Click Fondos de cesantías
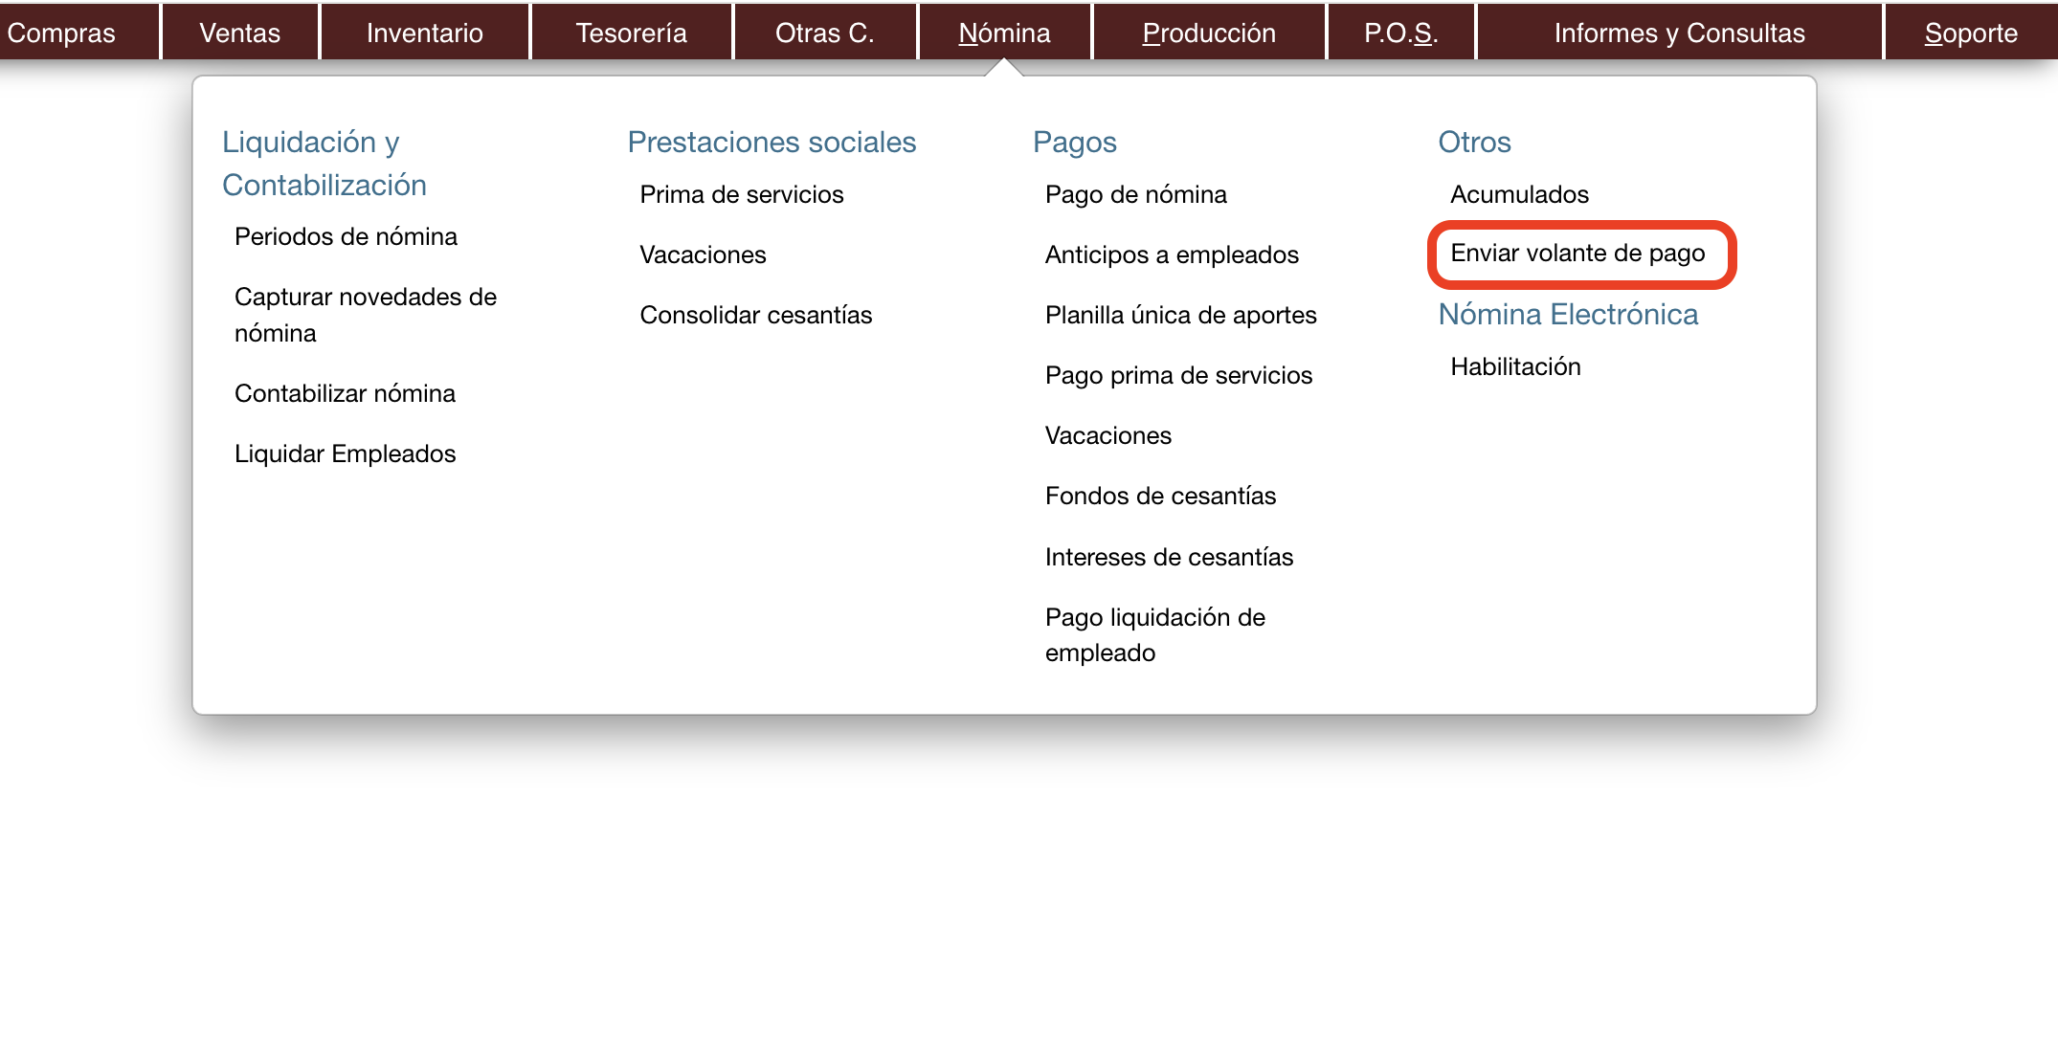Screen dimensions: 2058x1062 tap(1160, 496)
